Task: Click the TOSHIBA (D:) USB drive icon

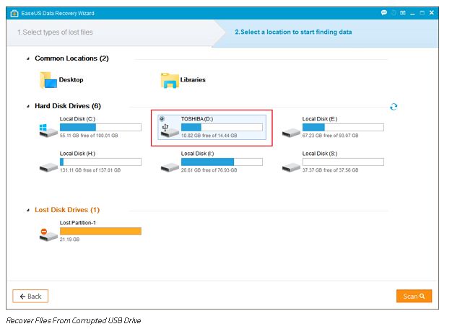Action: (x=170, y=131)
